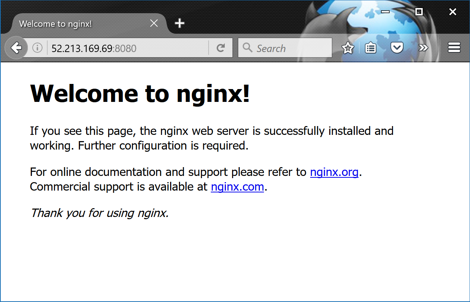Show your bookmarks list

pyautogui.click(x=371, y=48)
